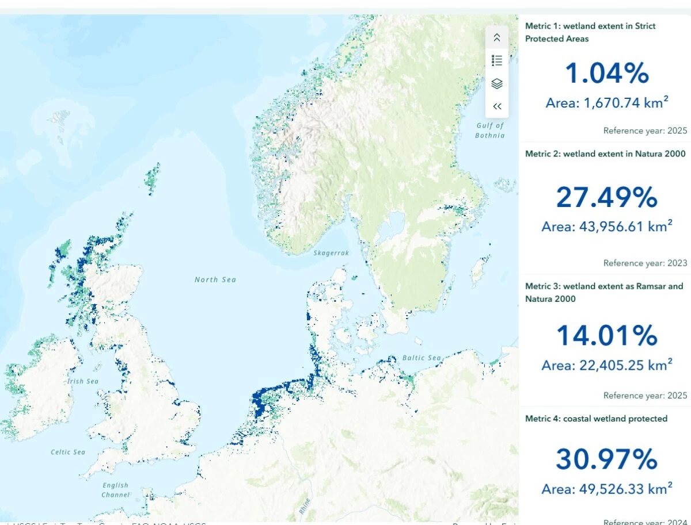Select Metric 3 Ramsar and Natura 2000 heading
691x525 pixels.
[603, 292]
